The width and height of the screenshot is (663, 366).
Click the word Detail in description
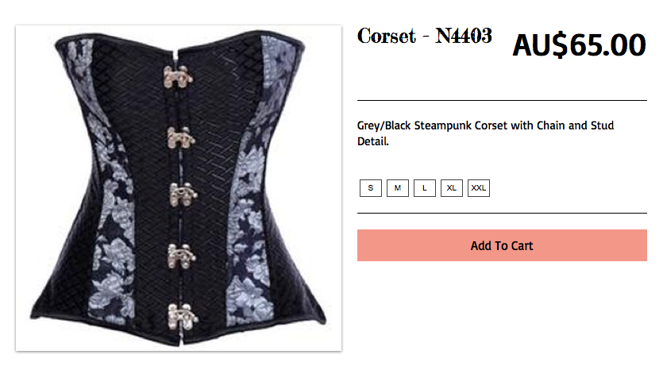[373, 141]
